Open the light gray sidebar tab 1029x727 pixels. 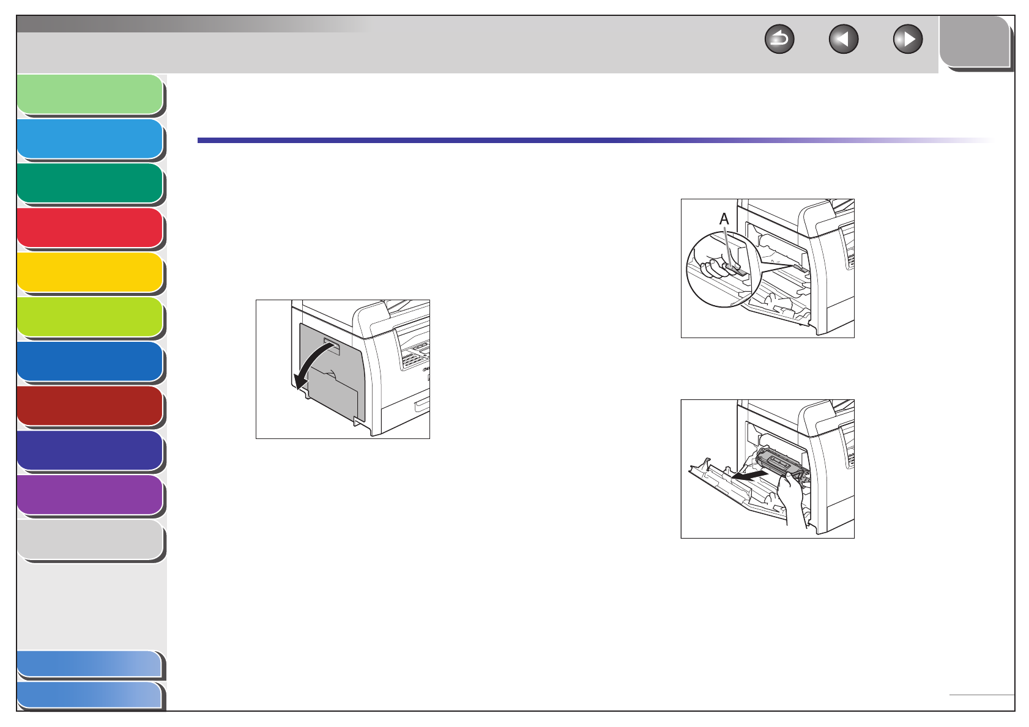(x=91, y=541)
